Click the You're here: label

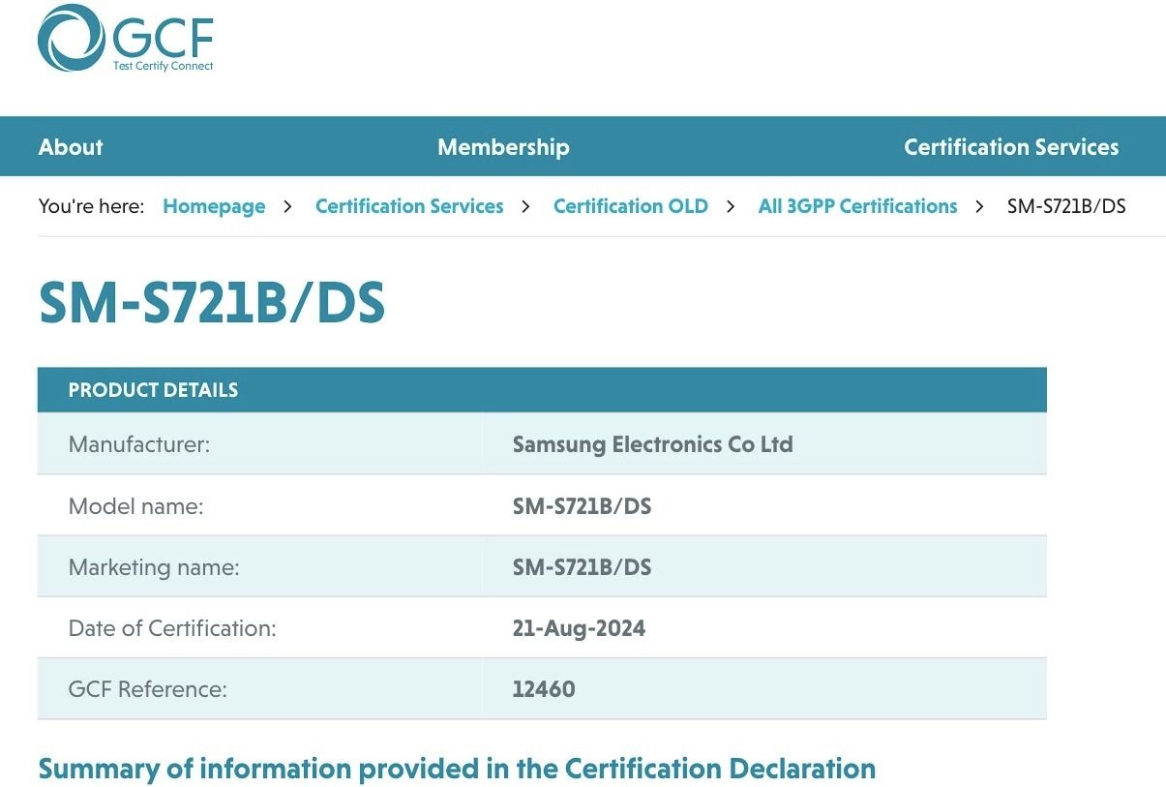(x=91, y=206)
